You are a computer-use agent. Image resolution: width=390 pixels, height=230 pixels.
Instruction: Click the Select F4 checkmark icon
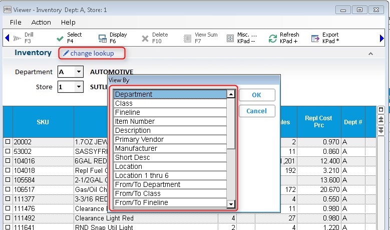pos(59,38)
